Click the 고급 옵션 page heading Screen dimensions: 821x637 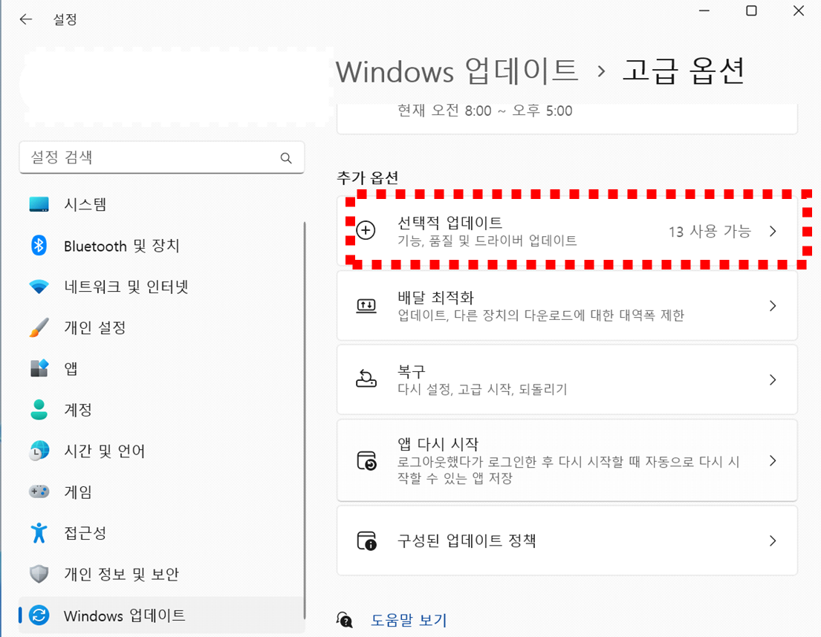[x=683, y=71]
